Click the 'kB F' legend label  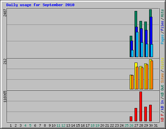click(162, 118)
